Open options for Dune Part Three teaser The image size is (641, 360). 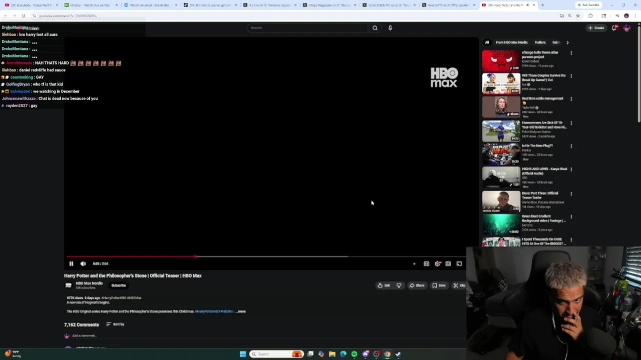tap(571, 193)
